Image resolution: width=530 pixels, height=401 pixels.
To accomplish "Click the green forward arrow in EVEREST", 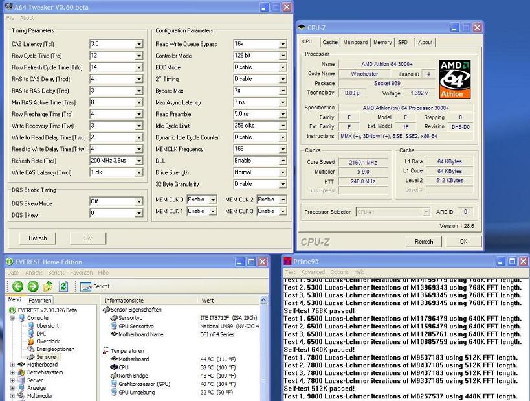I will click(x=32, y=286).
